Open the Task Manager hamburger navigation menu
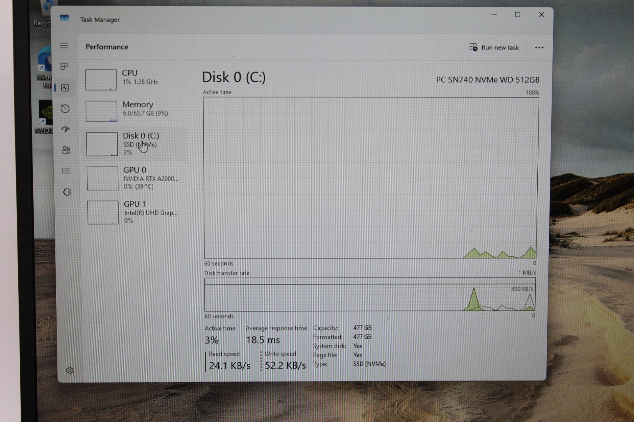This screenshot has height=422, width=634. coord(64,46)
